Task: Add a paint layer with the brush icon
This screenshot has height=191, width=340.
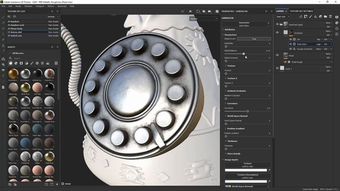Action: (x=310, y=16)
